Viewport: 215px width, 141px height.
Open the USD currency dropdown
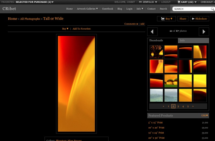pos(205,116)
